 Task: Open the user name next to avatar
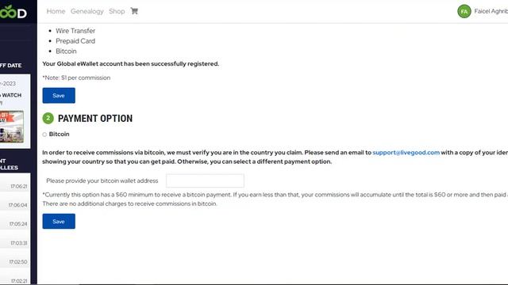pyautogui.click(x=491, y=11)
